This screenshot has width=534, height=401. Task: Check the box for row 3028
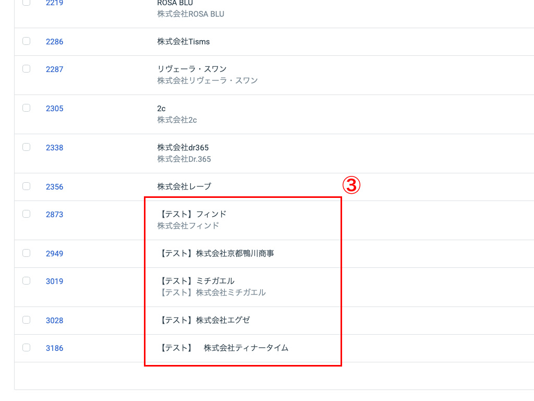coord(26,320)
